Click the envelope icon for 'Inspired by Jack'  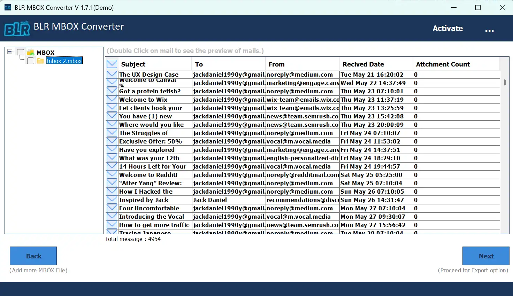click(x=112, y=200)
